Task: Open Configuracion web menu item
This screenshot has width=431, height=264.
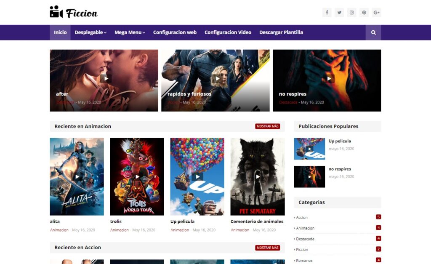Action: pos(175,32)
